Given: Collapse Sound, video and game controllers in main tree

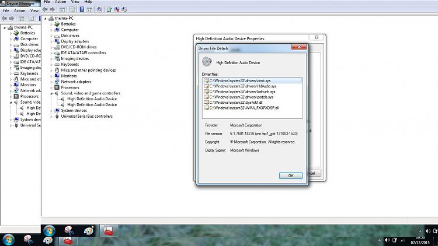Looking at the screenshot, I should pyautogui.click(x=51, y=93).
